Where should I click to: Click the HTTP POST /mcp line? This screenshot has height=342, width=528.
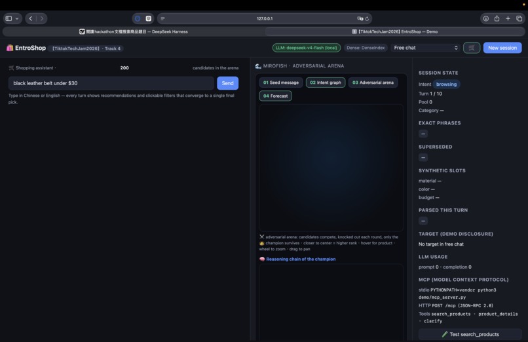[x=456, y=306]
